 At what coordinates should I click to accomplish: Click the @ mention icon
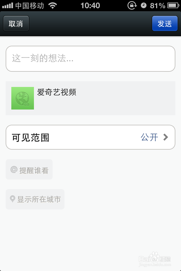coord(14,169)
